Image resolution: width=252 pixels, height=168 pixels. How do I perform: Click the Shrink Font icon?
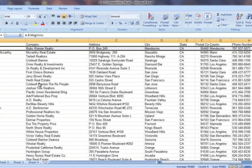[x=45, y=16]
